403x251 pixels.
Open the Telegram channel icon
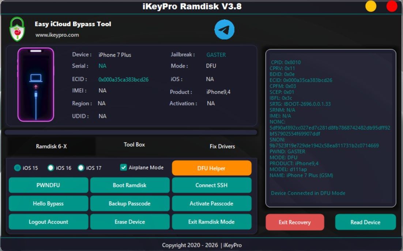pyautogui.click(x=224, y=29)
